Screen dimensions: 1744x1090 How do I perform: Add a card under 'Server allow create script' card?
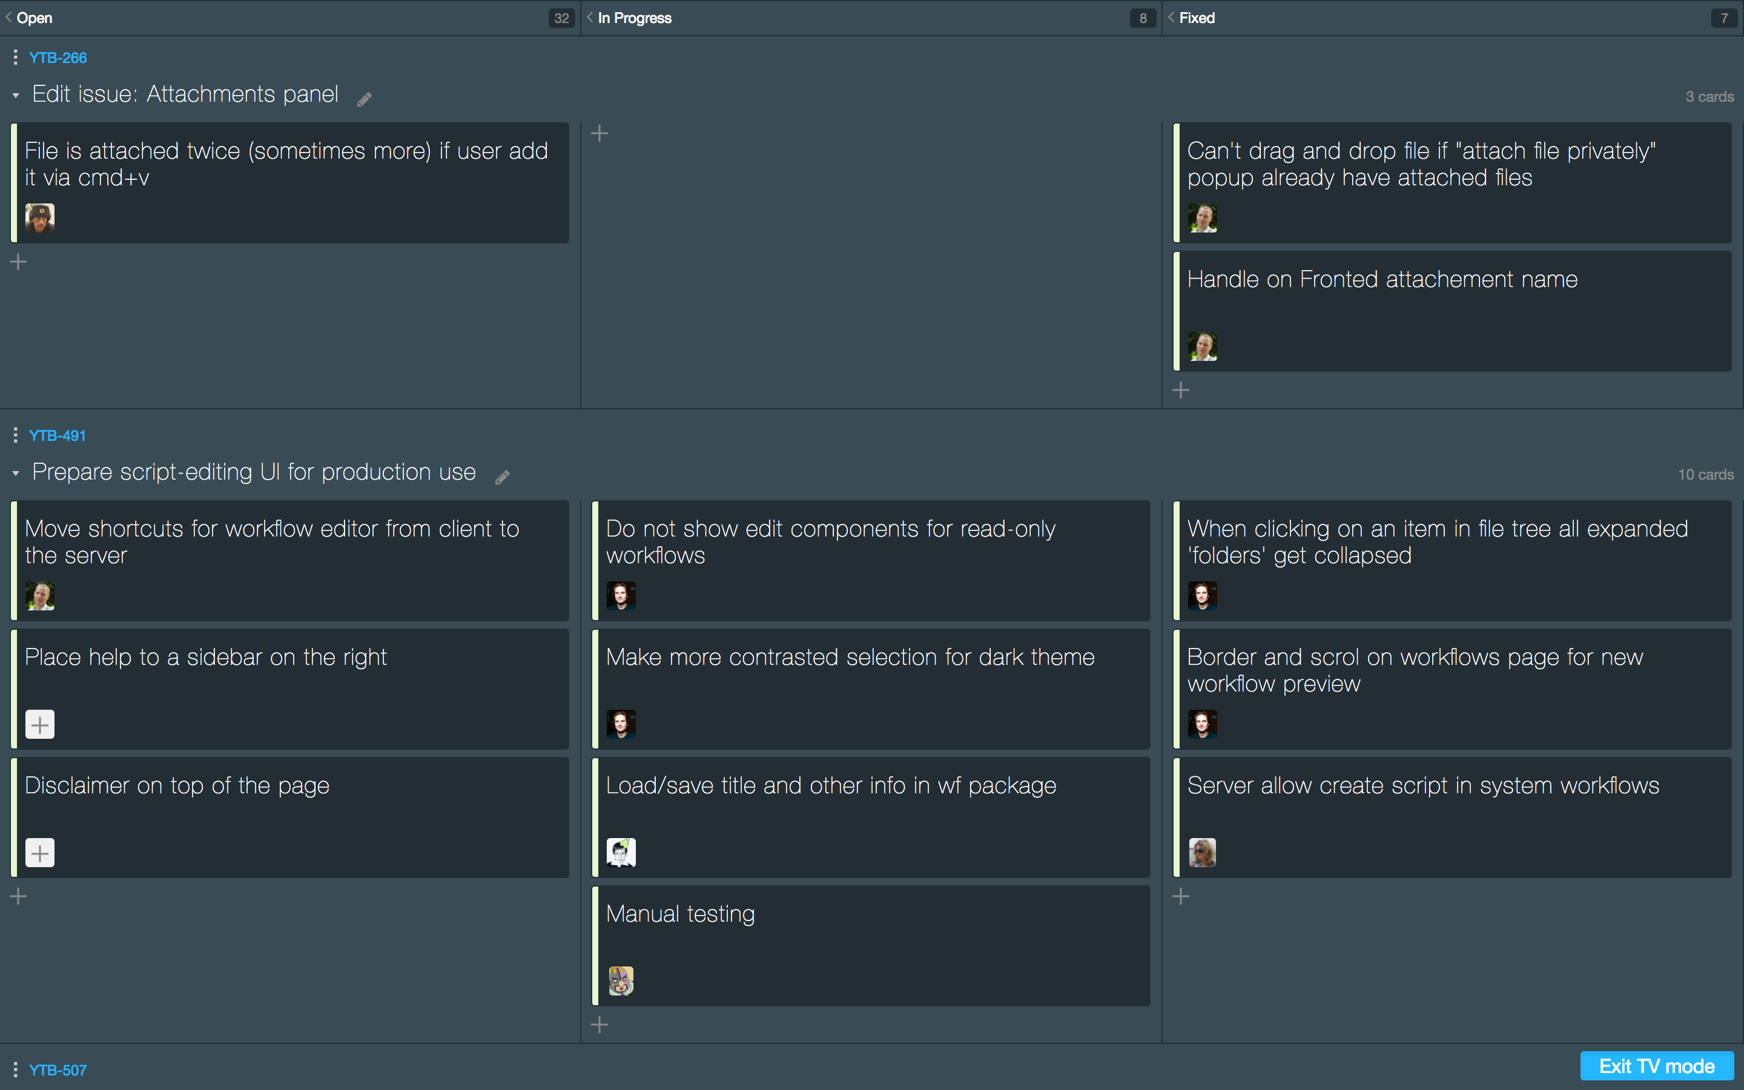(1180, 896)
